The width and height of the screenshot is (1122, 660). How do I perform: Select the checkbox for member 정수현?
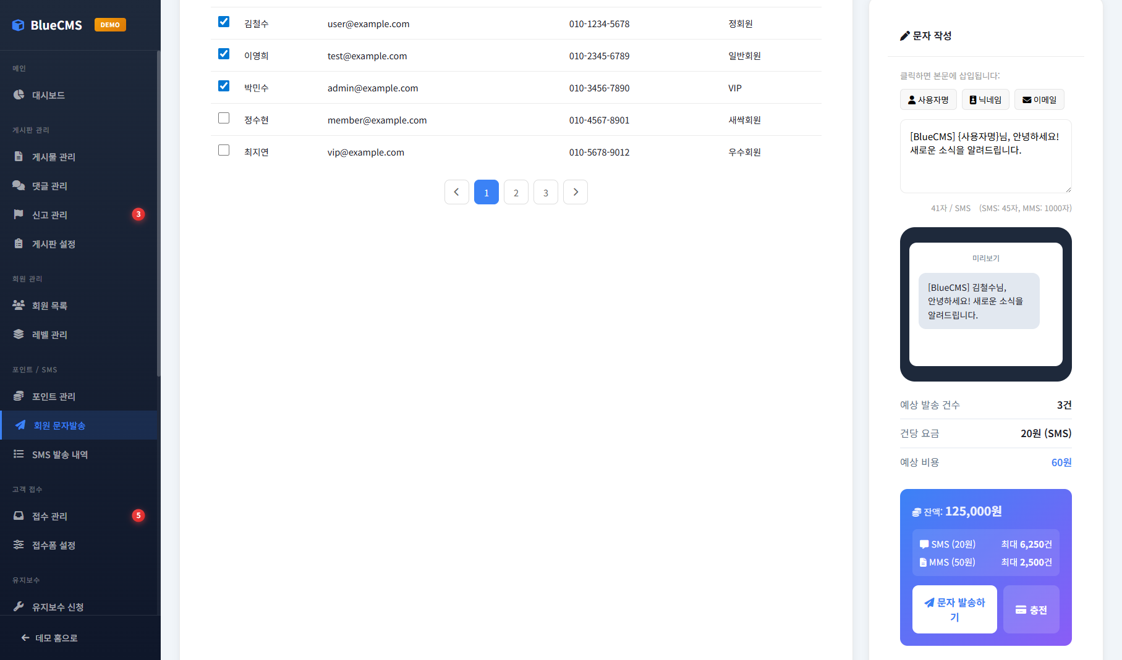click(224, 119)
